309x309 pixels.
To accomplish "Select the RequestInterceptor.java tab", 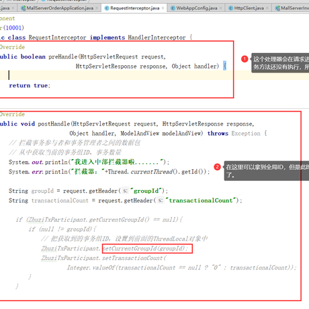I will tap(135, 8).
